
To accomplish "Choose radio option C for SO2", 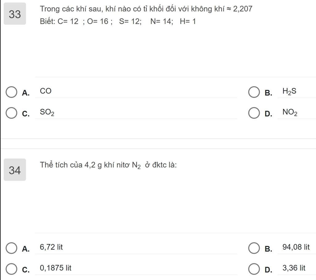I will point(11,113).
